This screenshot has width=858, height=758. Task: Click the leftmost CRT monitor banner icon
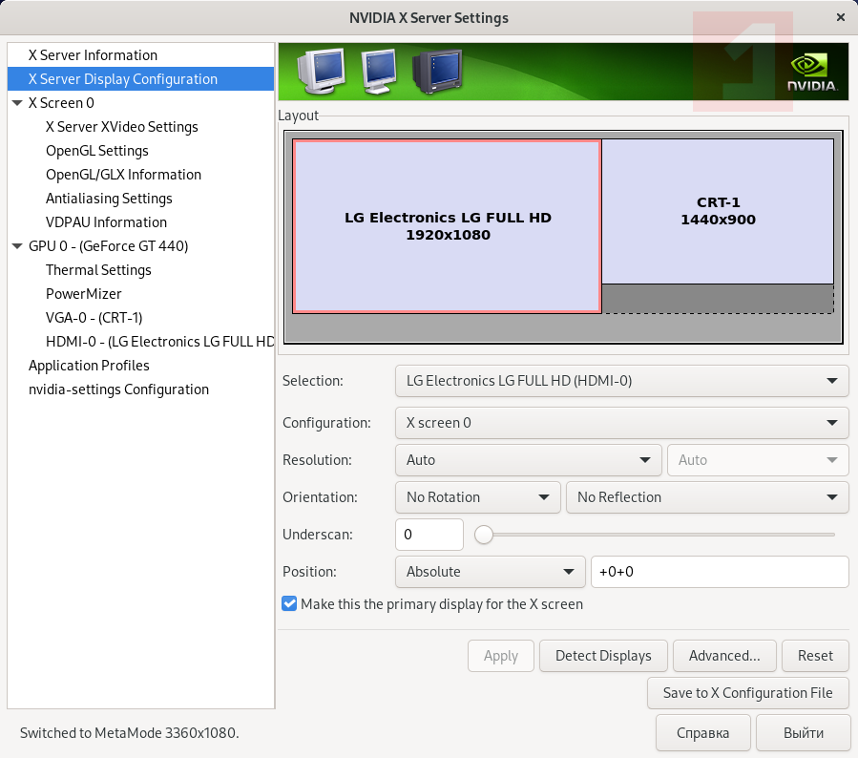(322, 72)
